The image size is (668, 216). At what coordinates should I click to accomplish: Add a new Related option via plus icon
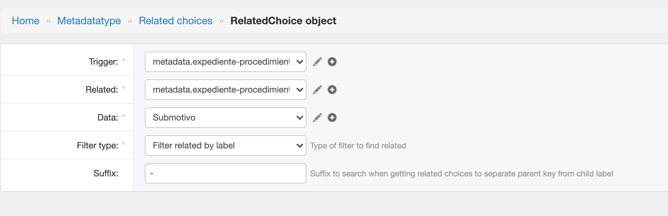pos(332,89)
